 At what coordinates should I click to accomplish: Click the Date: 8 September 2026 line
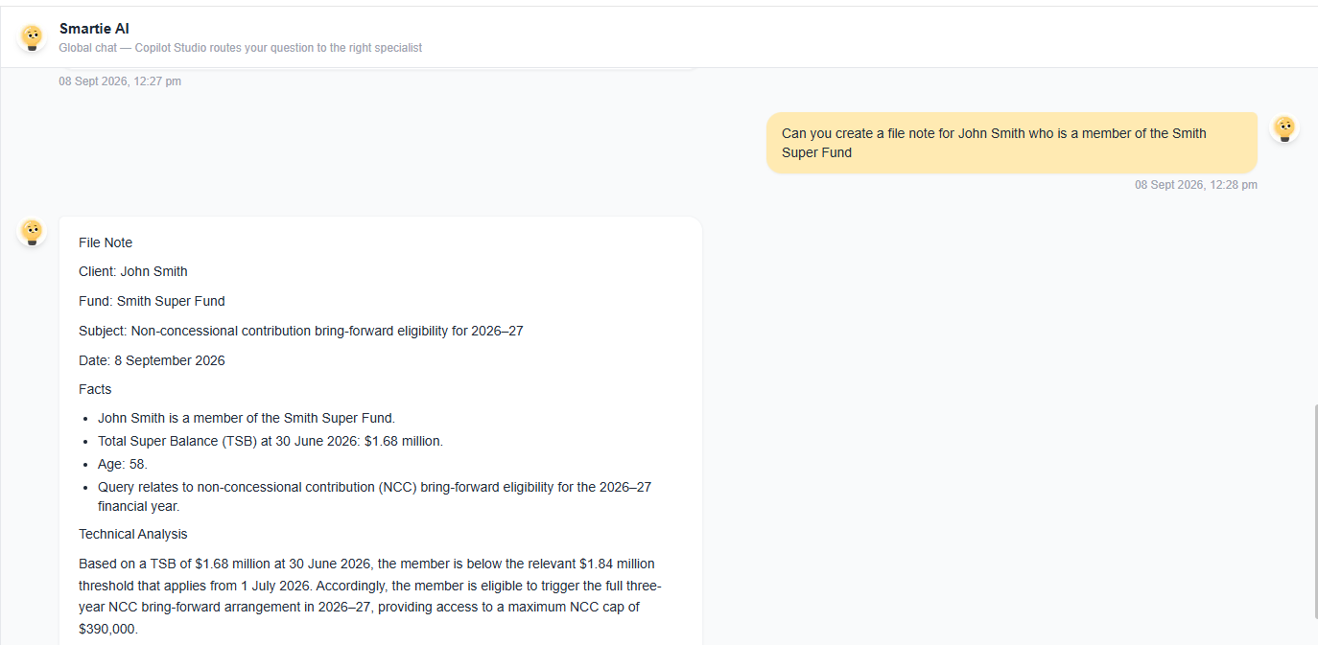click(x=152, y=360)
